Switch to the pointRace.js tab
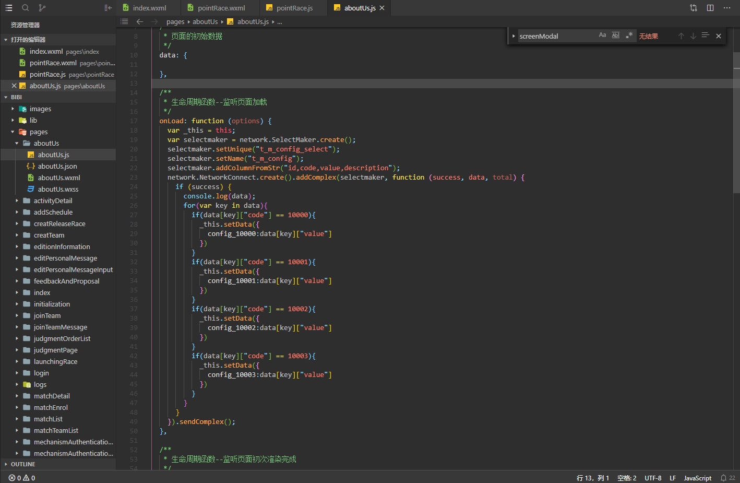 [293, 8]
